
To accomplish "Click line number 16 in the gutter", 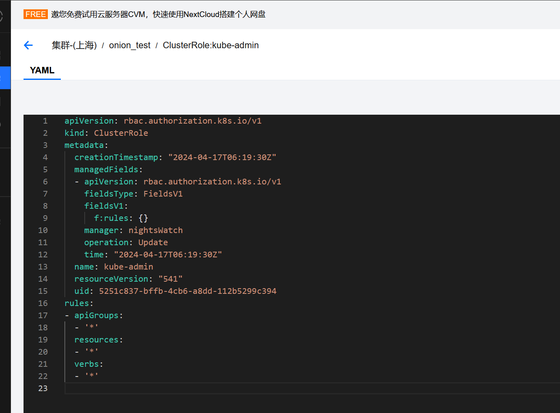I will [x=43, y=303].
